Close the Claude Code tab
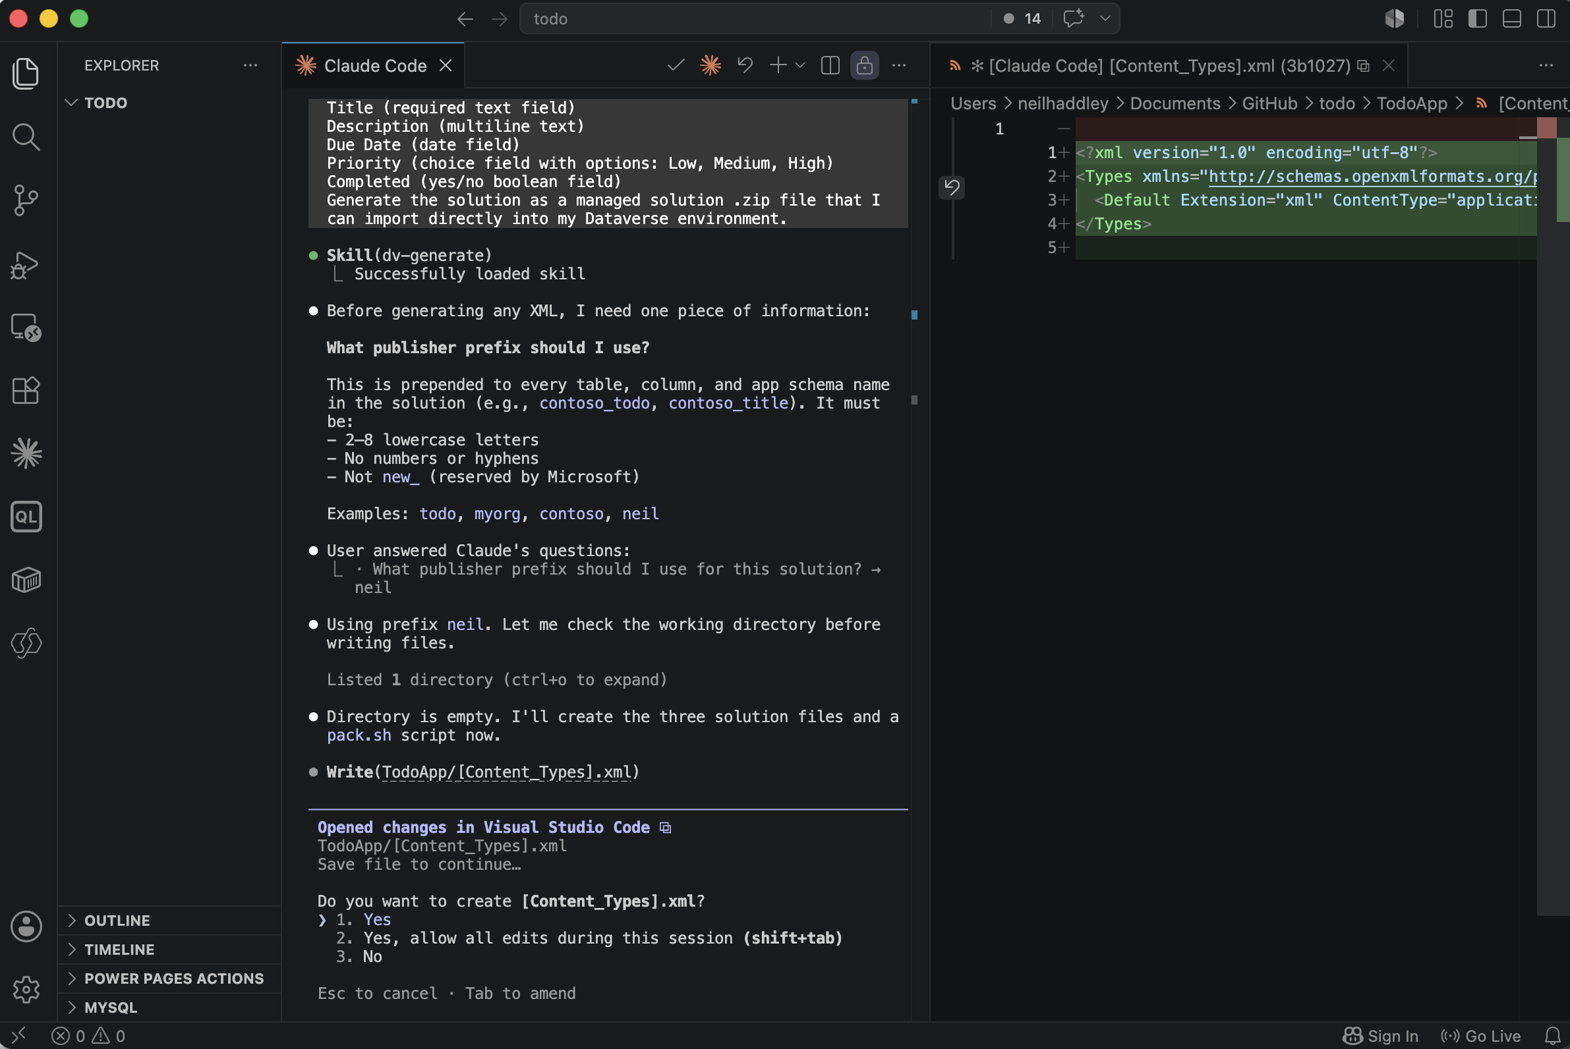 446,66
